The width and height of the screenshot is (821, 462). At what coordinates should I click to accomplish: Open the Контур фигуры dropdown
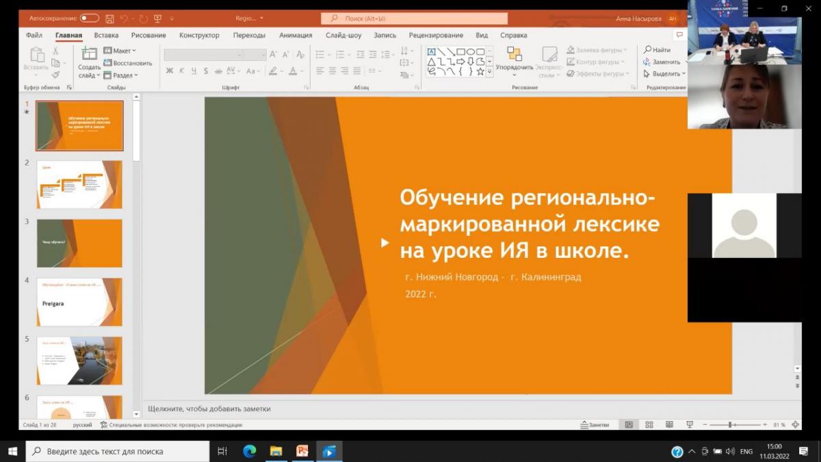[595, 62]
